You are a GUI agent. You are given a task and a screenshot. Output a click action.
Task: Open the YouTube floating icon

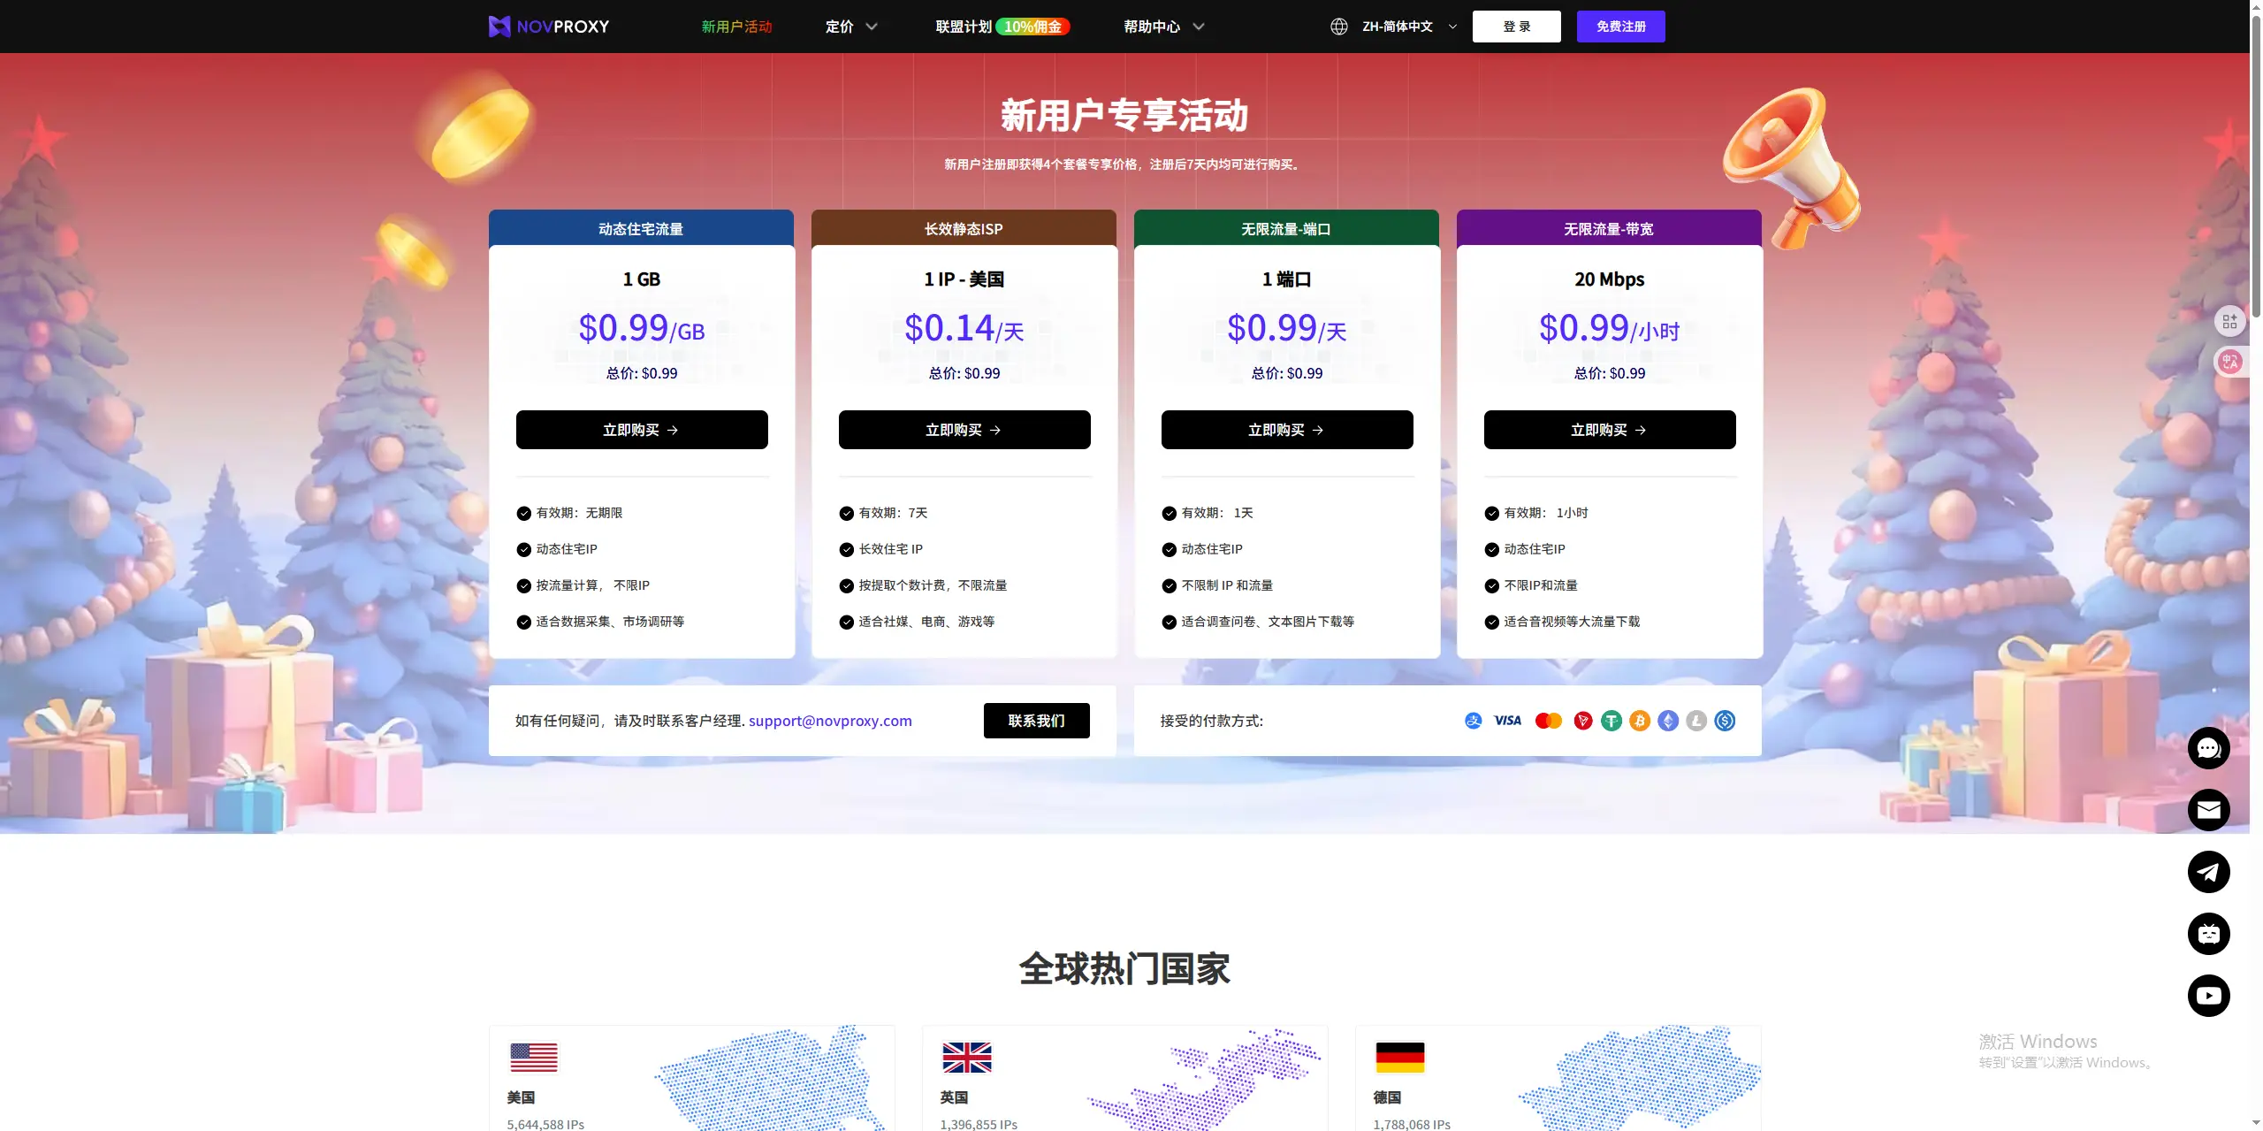coord(2208,996)
